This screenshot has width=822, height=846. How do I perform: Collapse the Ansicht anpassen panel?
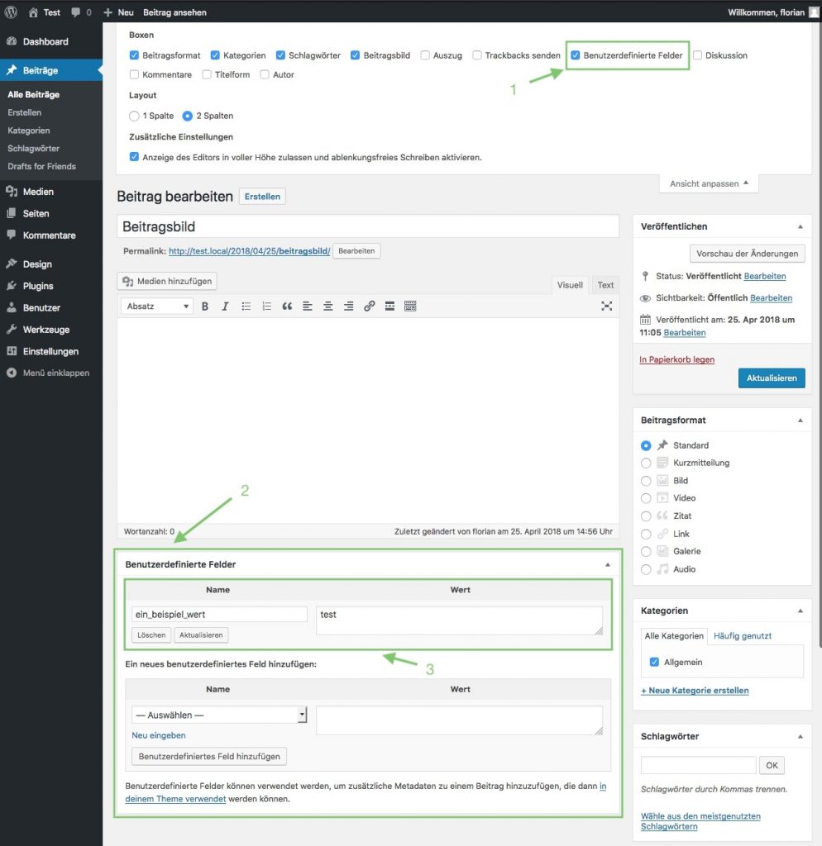click(x=709, y=183)
